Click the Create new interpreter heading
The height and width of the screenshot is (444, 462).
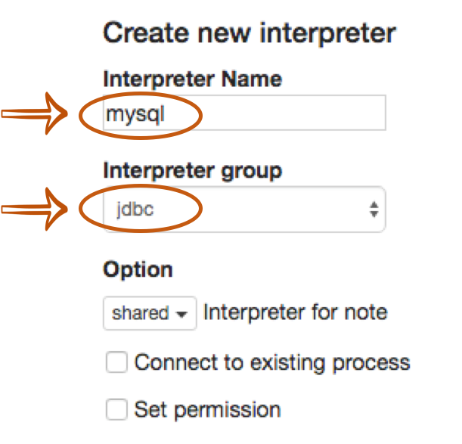(250, 33)
